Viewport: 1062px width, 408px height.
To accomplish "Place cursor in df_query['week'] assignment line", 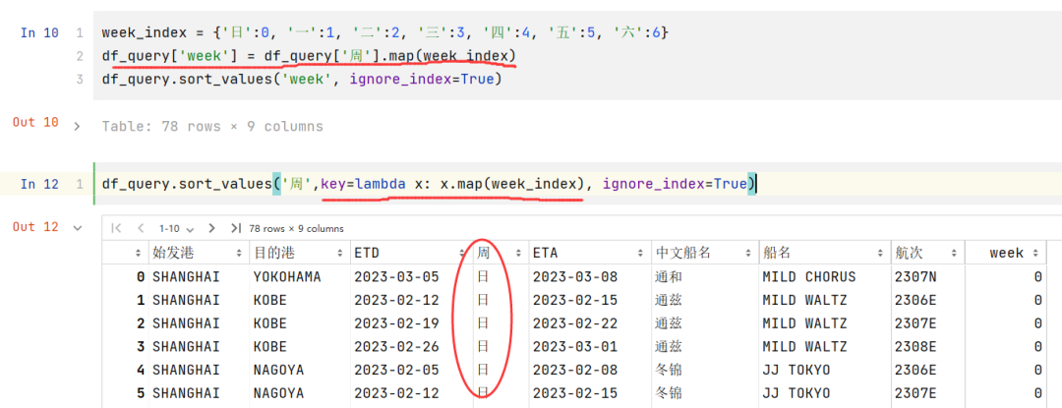I will pos(309,56).
